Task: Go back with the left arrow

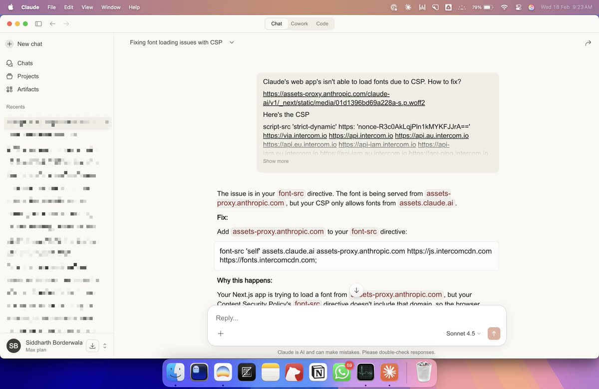Action: pos(52,23)
